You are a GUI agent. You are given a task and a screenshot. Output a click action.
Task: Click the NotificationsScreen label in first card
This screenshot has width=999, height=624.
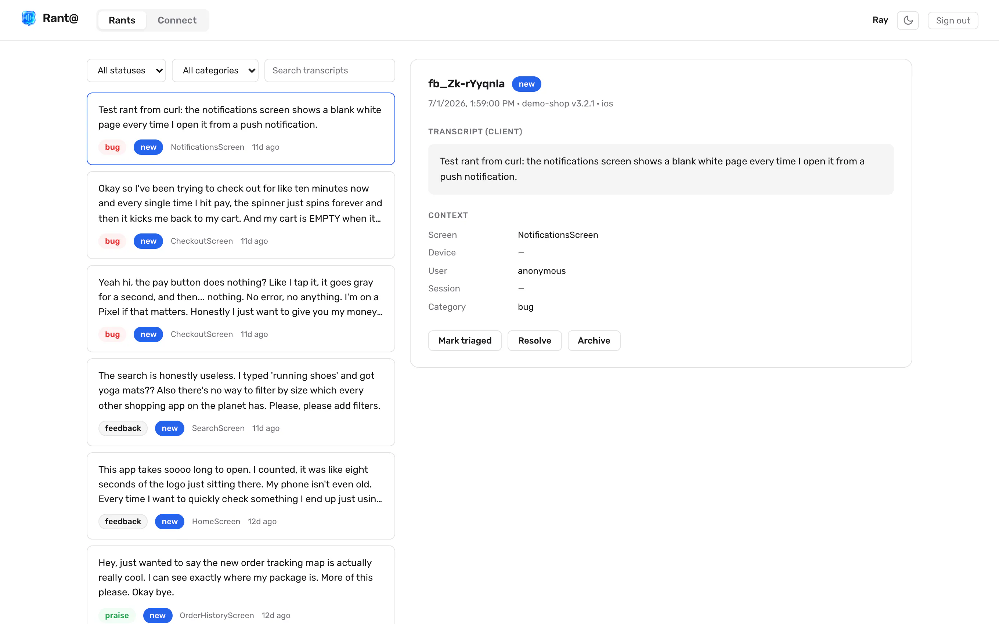(208, 147)
